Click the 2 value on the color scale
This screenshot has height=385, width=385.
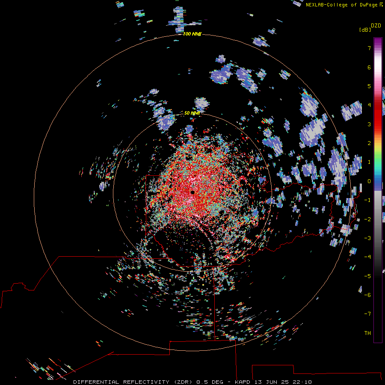[369, 143]
